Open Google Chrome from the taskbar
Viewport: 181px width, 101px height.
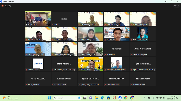click(x=126, y=98)
